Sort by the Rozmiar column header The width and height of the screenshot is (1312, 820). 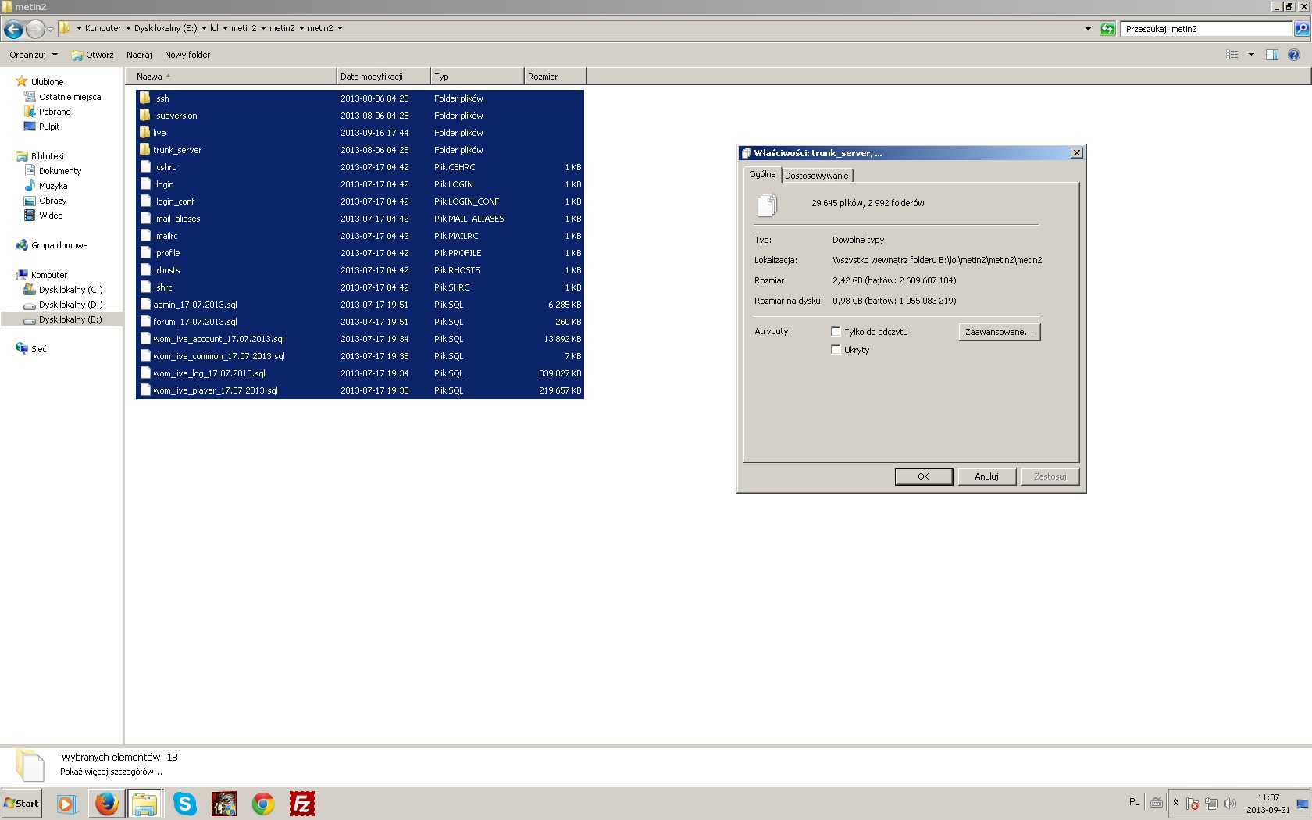(555, 77)
